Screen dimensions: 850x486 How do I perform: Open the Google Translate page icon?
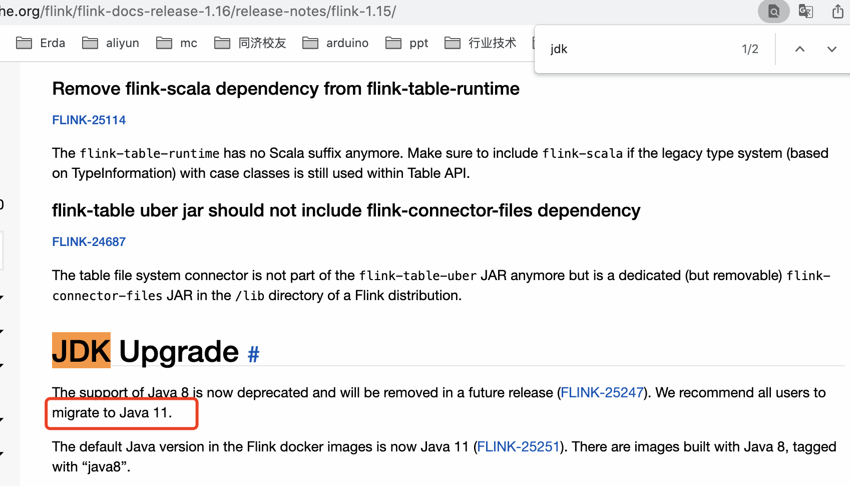tap(805, 11)
